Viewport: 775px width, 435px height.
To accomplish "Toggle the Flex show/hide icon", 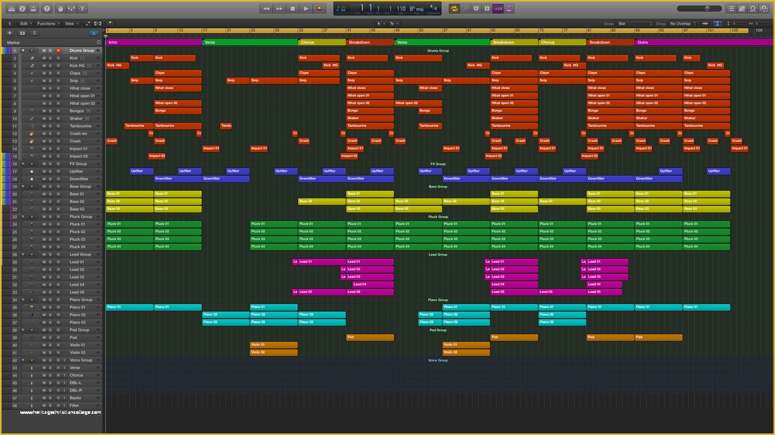I will [x=98, y=24].
